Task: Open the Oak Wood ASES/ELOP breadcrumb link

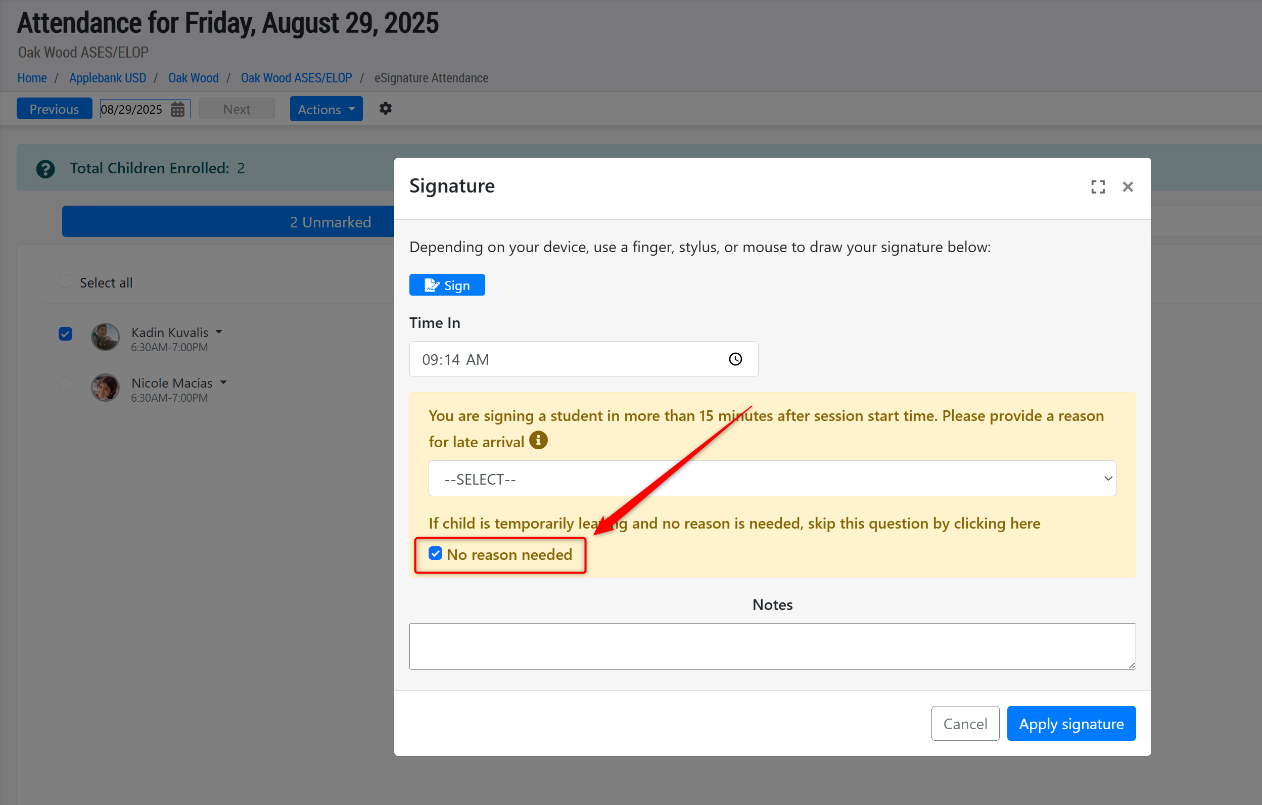Action: [296, 78]
